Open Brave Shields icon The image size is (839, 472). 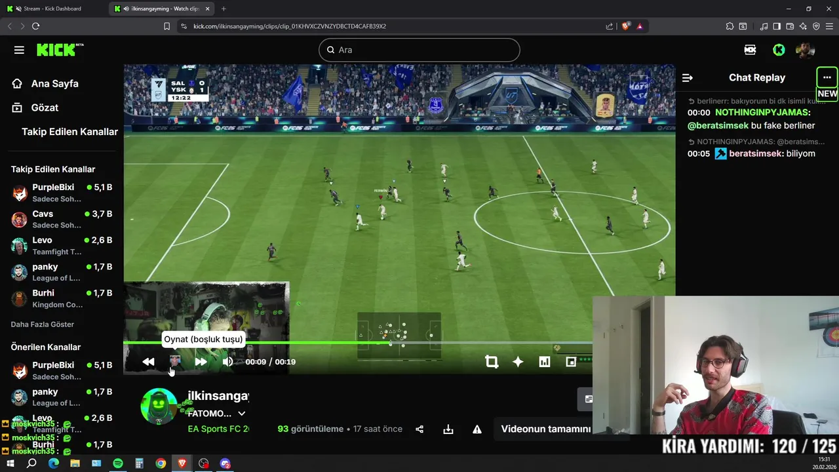(625, 26)
